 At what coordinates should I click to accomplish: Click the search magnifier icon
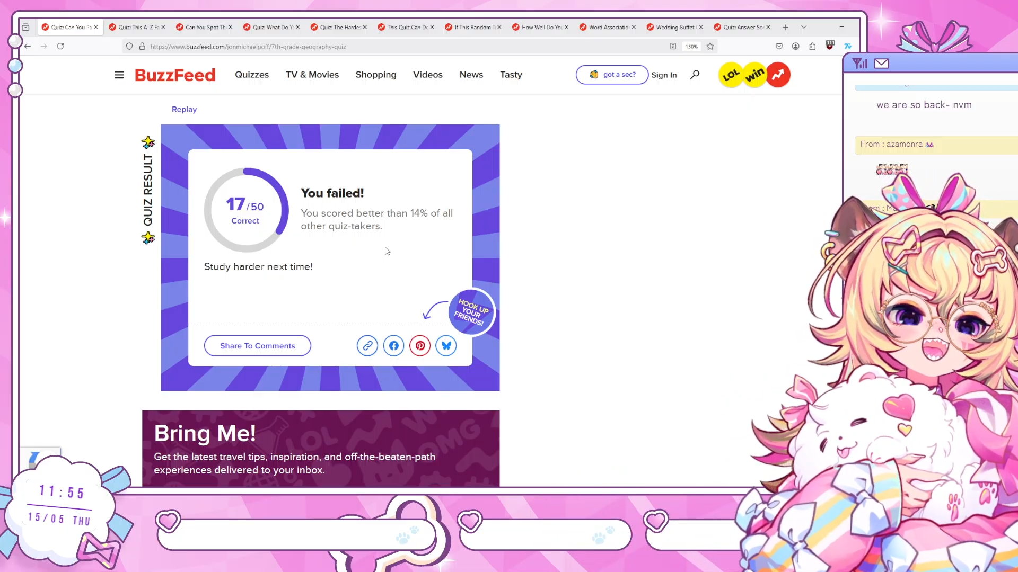pos(695,75)
